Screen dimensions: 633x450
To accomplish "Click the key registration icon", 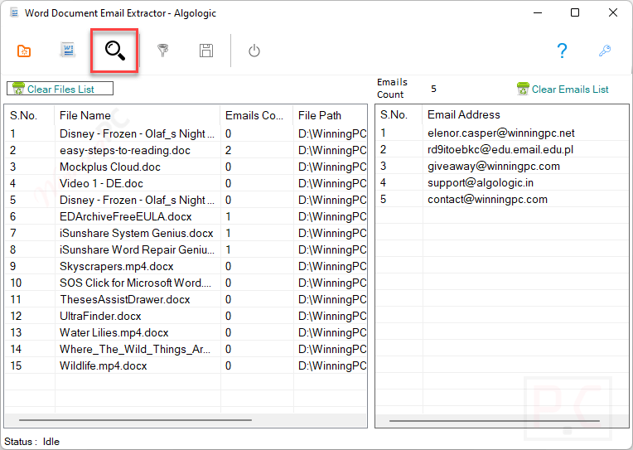I will (604, 51).
